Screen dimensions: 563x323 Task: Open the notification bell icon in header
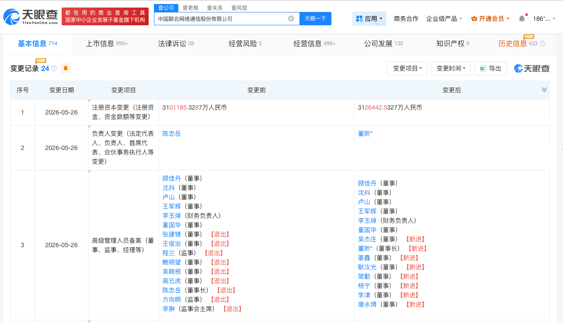(522, 19)
